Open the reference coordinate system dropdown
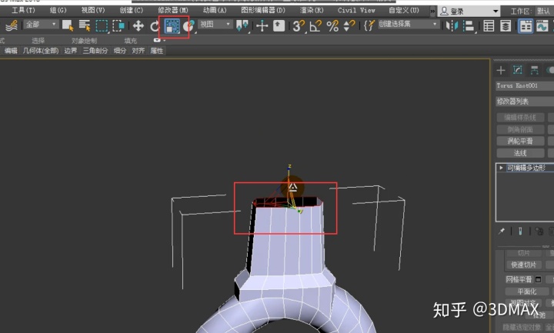This screenshot has width=554, height=333. coord(215,25)
